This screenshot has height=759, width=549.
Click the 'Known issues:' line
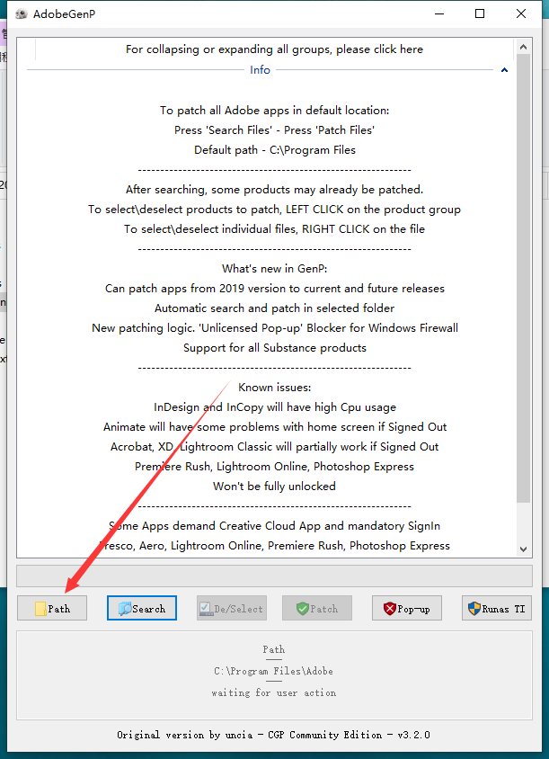[274, 388]
